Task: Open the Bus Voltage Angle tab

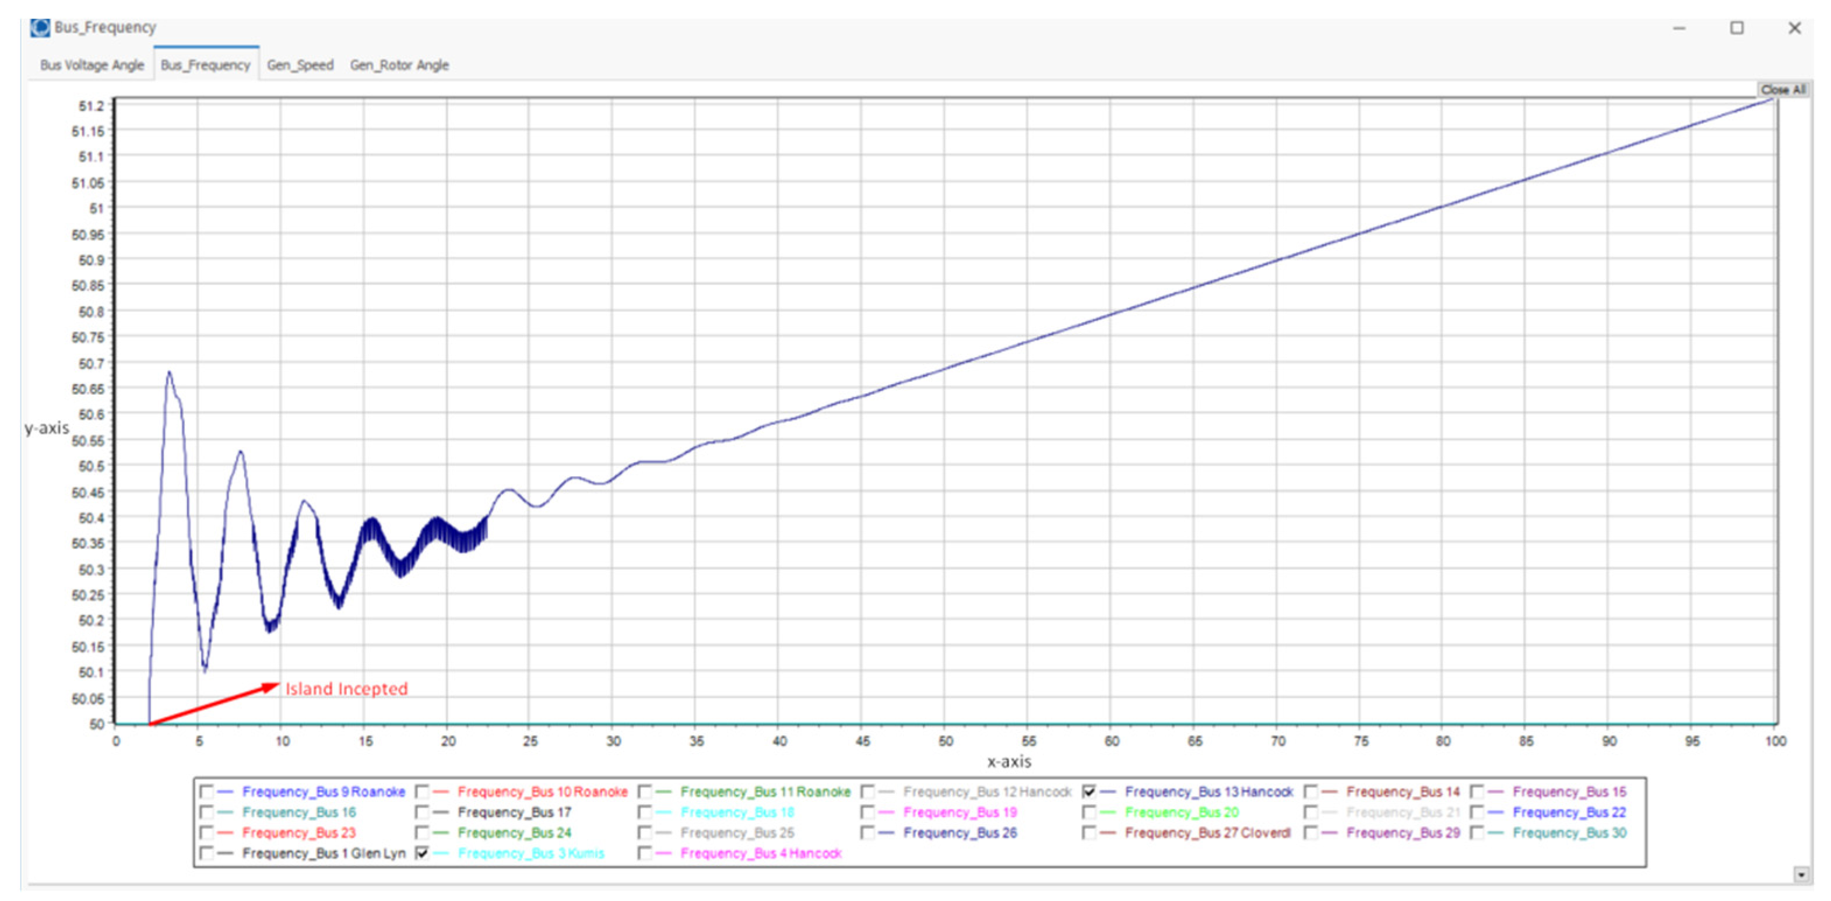Action: pyautogui.click(x=92, y=65)
